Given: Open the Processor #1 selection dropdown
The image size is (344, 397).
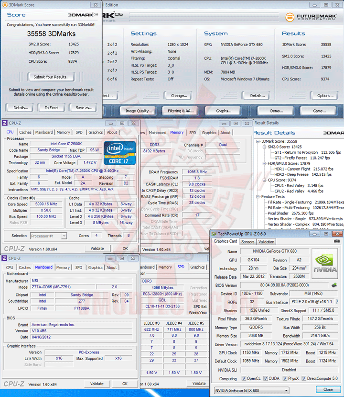Looking at the screenshot, I should (x=64, y=236).
